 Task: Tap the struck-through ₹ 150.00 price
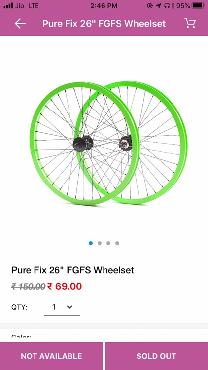tap(28, 287)
